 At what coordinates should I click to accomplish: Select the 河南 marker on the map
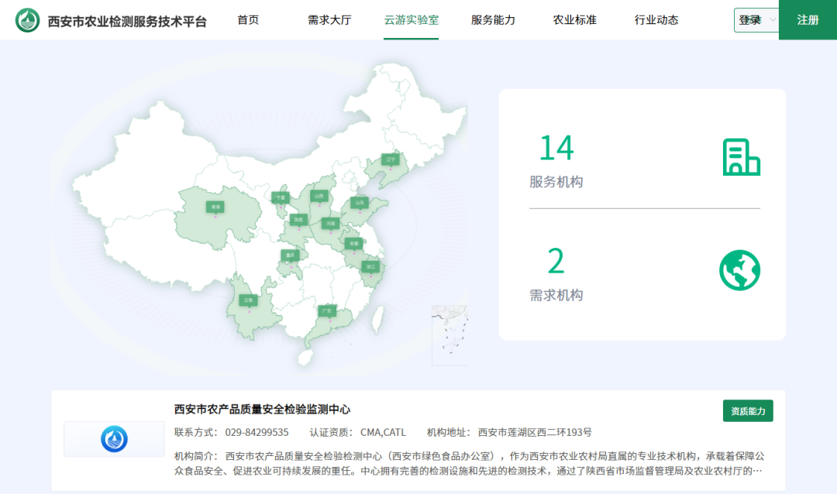(x=330, y=224)
